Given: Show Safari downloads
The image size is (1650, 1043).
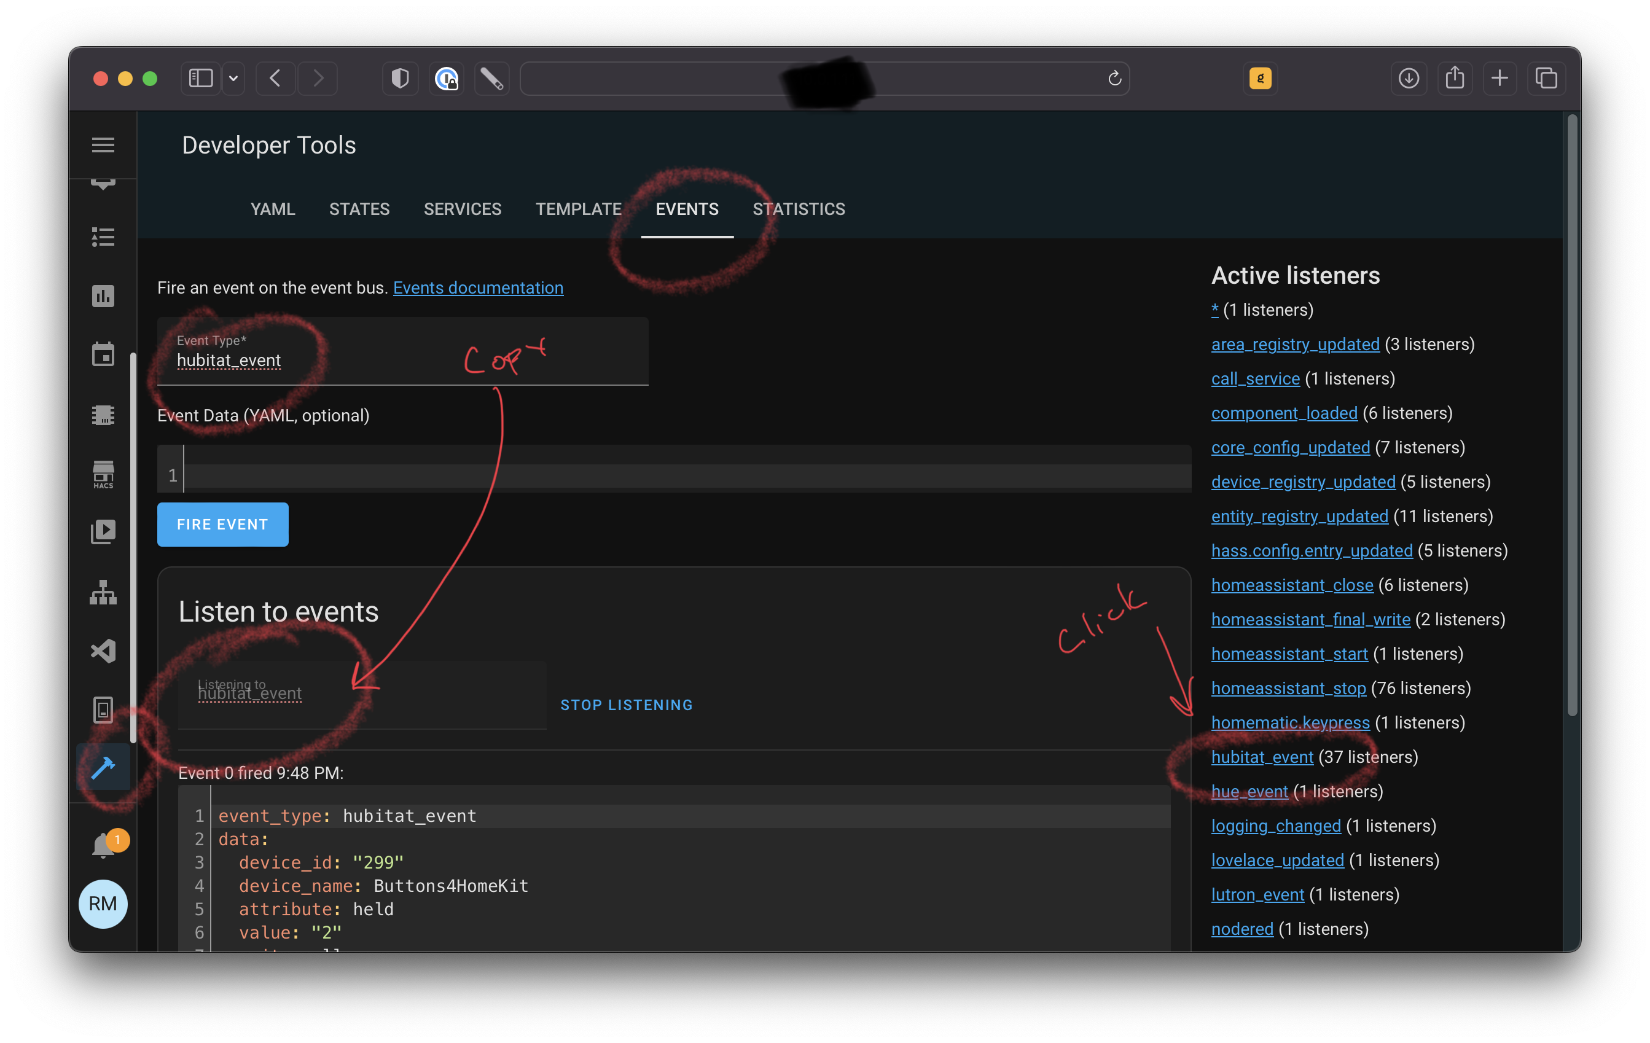Looking at the screenshot, I should tap(1409, 78).
